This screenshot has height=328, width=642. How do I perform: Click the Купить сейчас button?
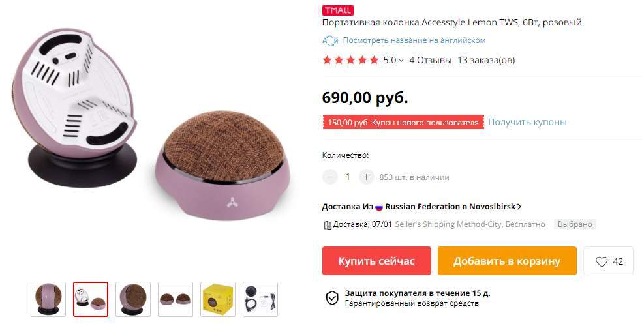click(x=376, y=261)
